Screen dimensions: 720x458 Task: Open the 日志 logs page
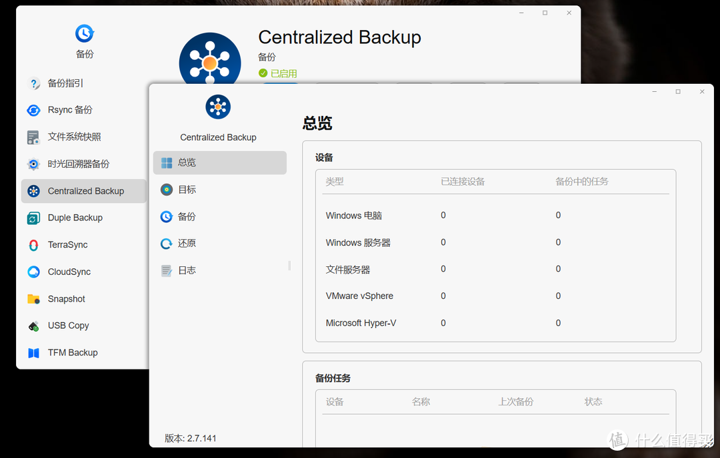(x=187, y=271)
